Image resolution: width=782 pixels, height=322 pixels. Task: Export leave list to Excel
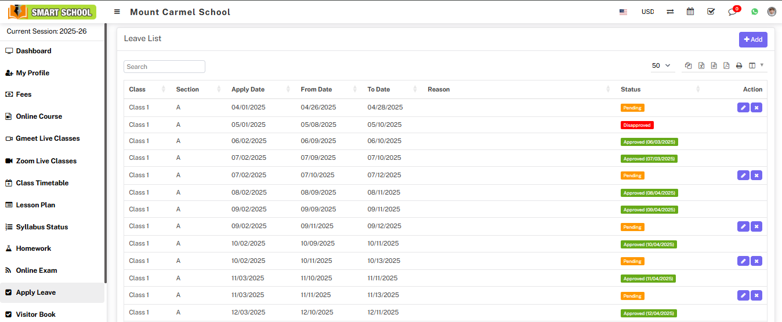tap(701, 66)
